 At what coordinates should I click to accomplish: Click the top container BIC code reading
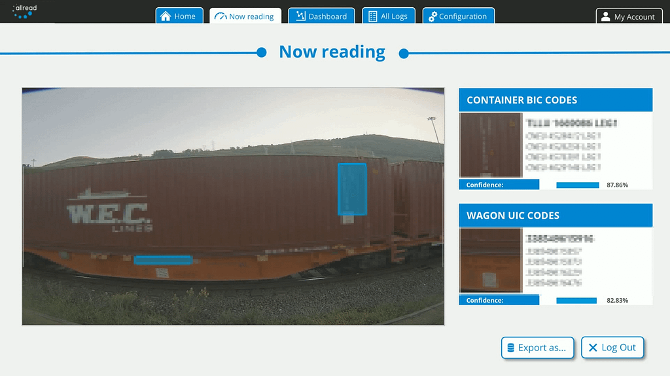[x=572, y=123]
